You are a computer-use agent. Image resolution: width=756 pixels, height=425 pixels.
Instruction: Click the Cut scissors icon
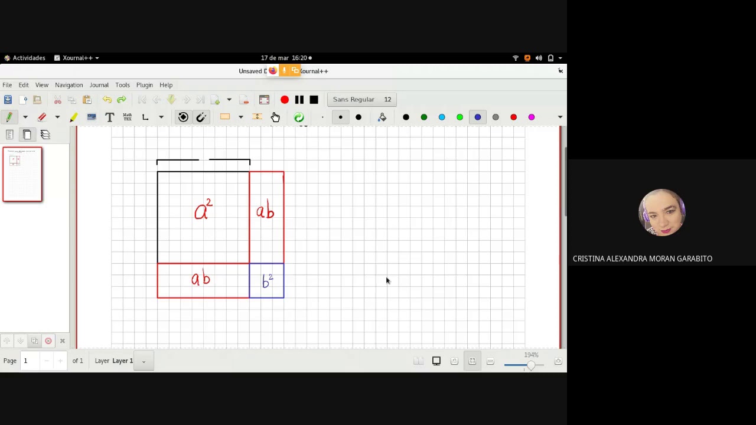58,100
